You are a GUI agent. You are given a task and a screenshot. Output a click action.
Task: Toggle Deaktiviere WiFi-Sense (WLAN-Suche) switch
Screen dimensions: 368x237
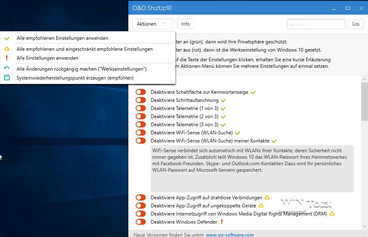(141, 132)
